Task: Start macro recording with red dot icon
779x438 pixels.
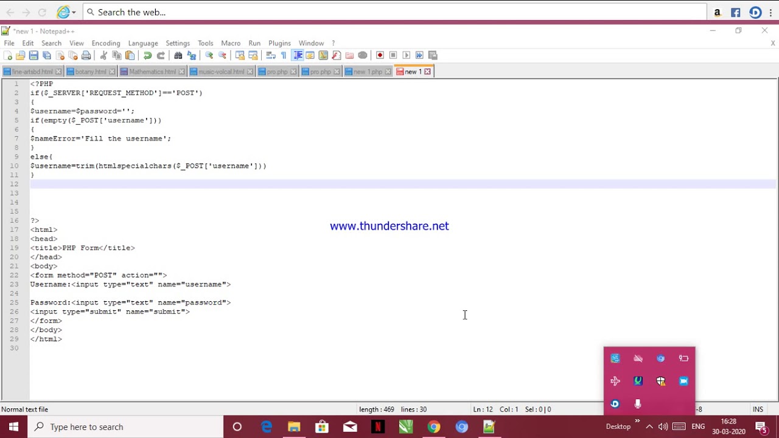Action: [380, 55]
